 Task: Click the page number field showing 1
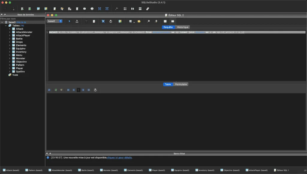(79, 90)
